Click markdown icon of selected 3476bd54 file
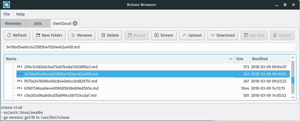The image size is (300, 121). tap(20, 74)
